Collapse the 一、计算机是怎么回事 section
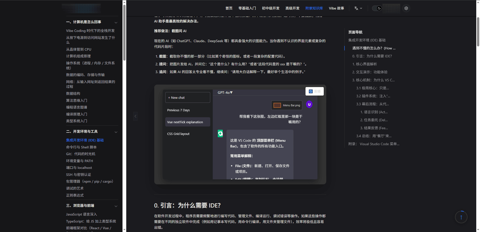This screenshot has height=232, width=480. point(116,22)
